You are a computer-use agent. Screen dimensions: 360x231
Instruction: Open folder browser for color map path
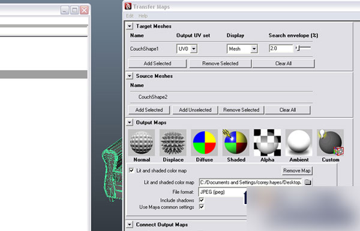point(308,183)
